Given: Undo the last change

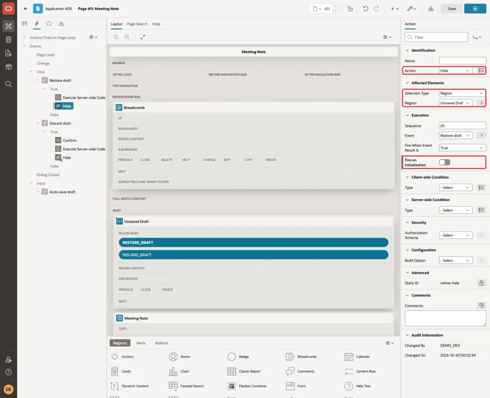Looking at the screenshot, I should tap(365, 9).
